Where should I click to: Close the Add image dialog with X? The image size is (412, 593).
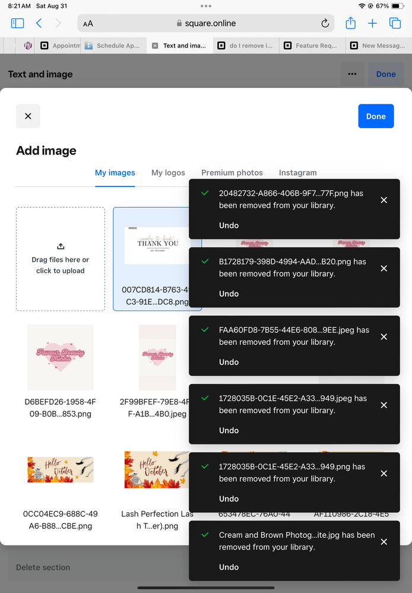(x=28, y=116)
